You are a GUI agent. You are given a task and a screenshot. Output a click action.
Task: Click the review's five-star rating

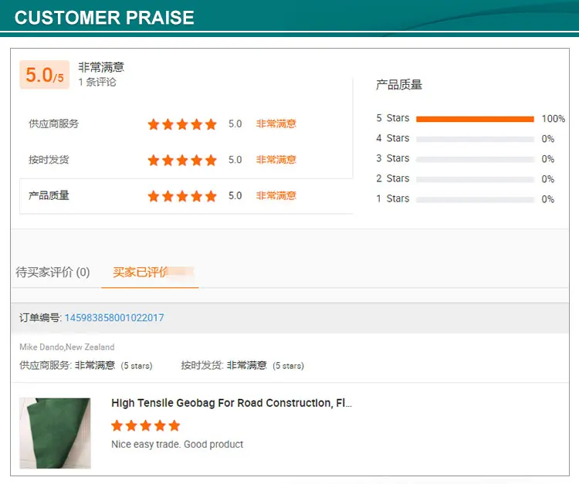point(145,425)
